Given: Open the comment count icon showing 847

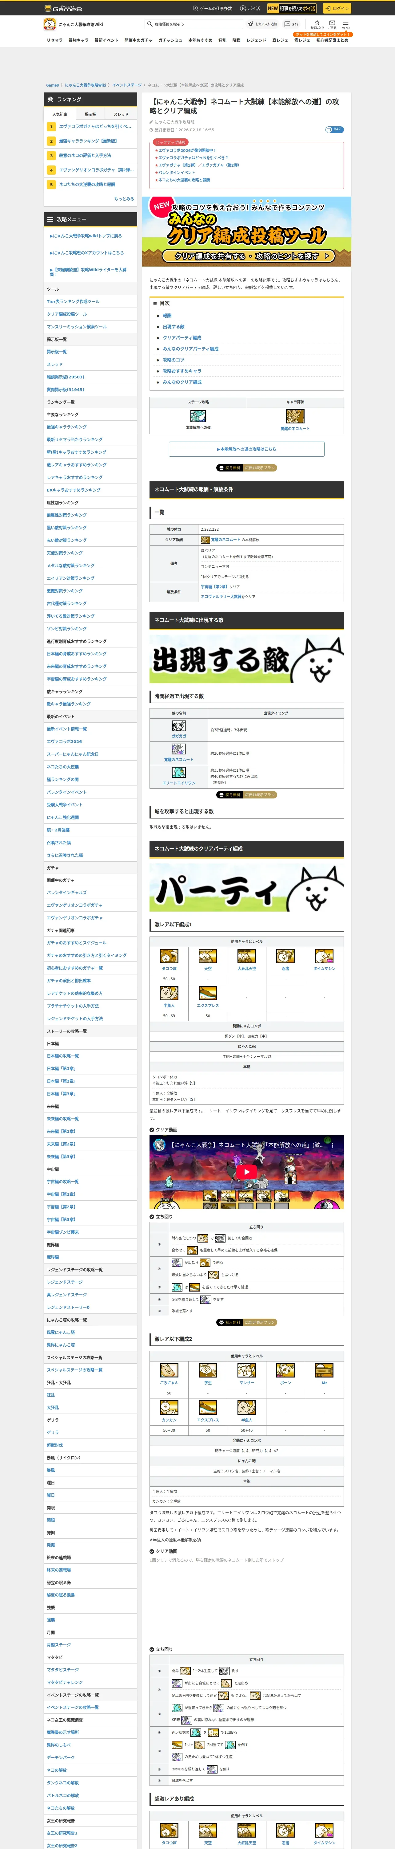Looking at the screenshot, I should point(291,24).
